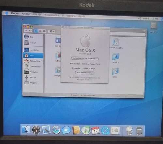The image size is (163, 144).
Task: Go back in Finder window
Action: point(26,30)
